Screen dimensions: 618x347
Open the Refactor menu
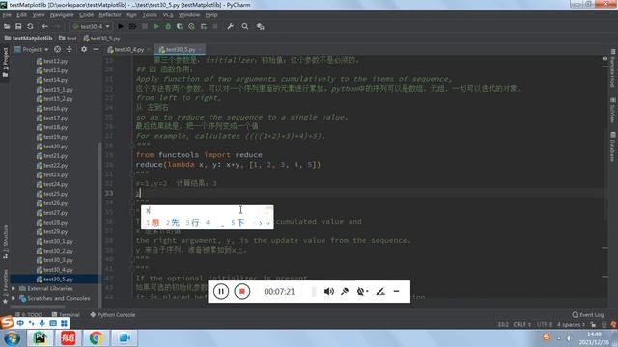[x=109, y=15]
